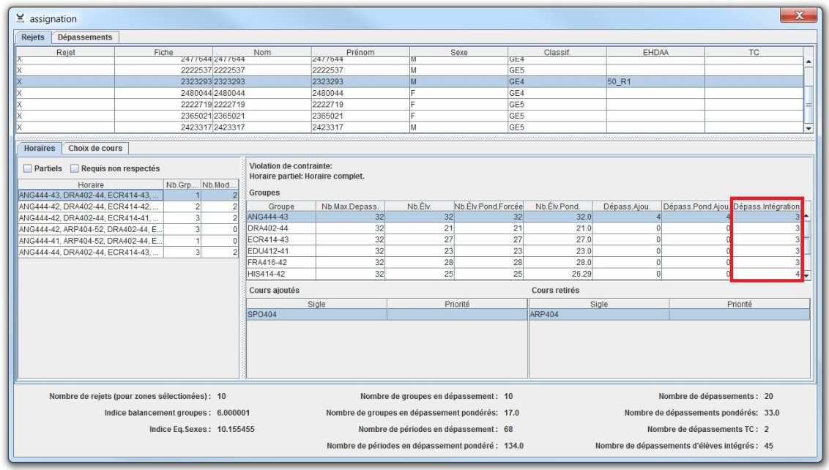Select removed course ARP404

[x=669, y=315]
